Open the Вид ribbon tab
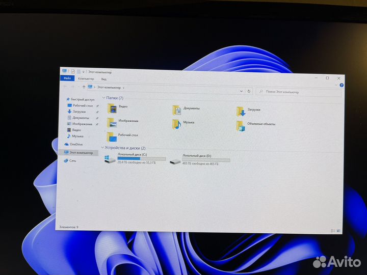The width and height of the screenshot is (367, 275). pos(103,79)
